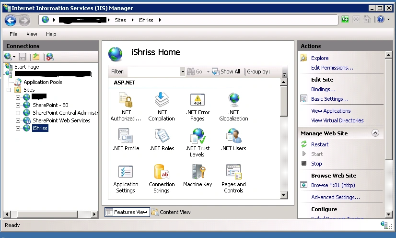The height and width of the screenshot is (238, 396).
Task: Collapse the Manage Web Site section
Action: pos(375,133)
